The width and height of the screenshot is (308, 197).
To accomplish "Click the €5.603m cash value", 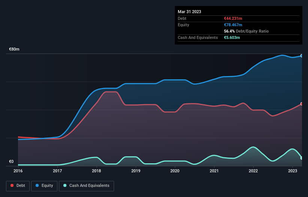I will [x=232, y=37].
